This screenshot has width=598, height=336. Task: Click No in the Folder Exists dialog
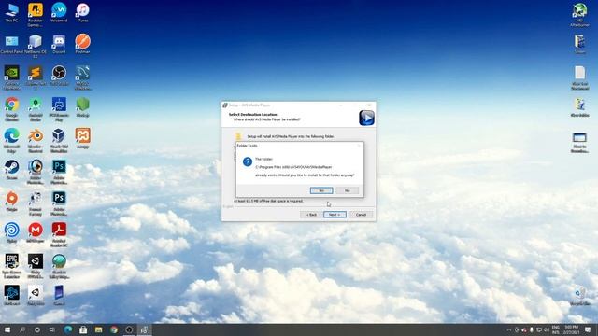[x=347, y=190]
